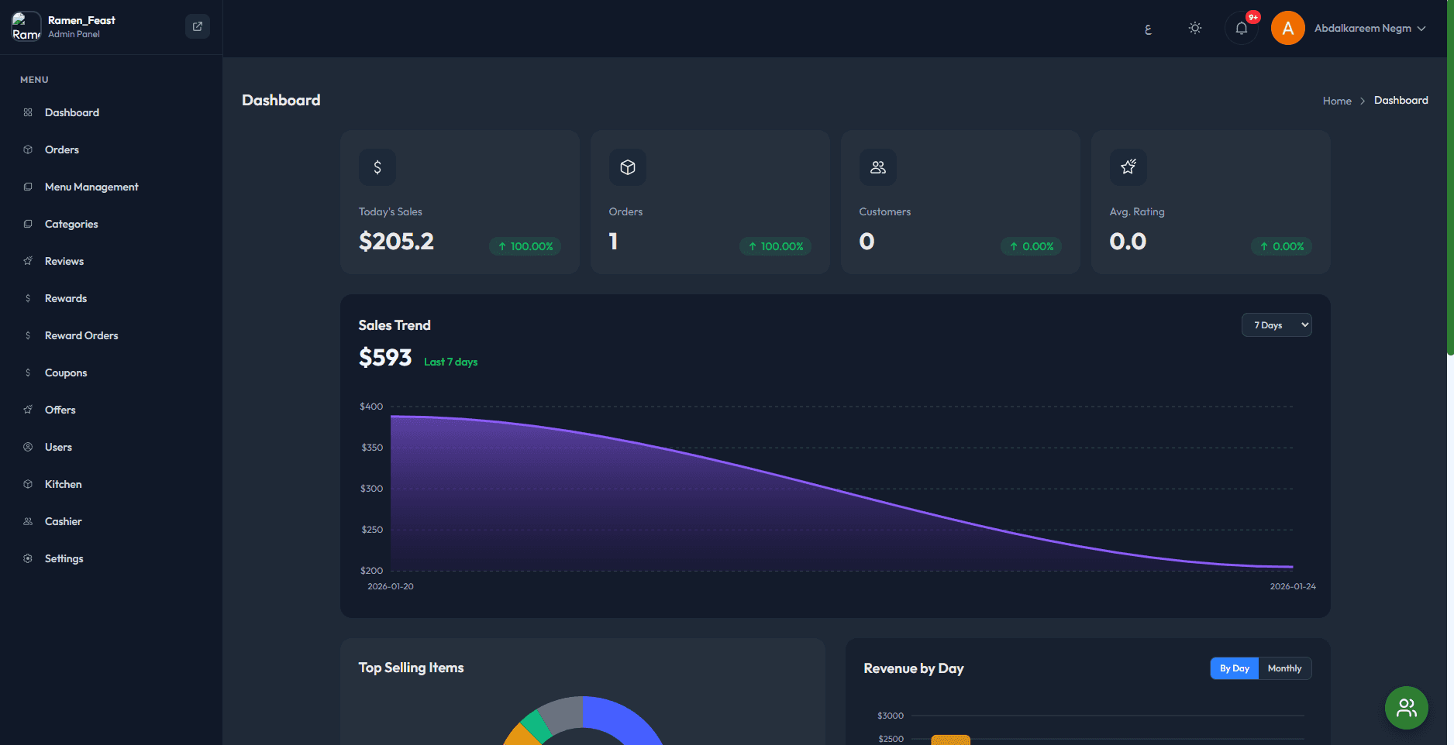This screenshot has width=1454, height=745.
Task: Open the Cashier section
Action: click(x=64, y=521)
